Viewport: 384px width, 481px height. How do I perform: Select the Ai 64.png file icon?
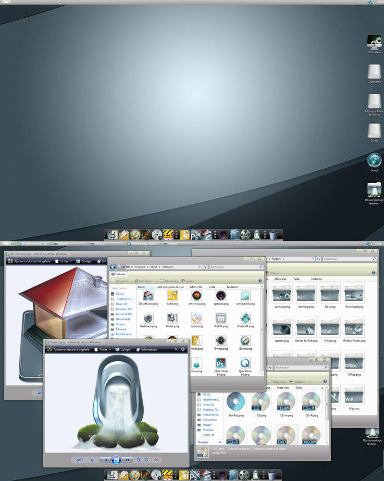click(172, 296)
